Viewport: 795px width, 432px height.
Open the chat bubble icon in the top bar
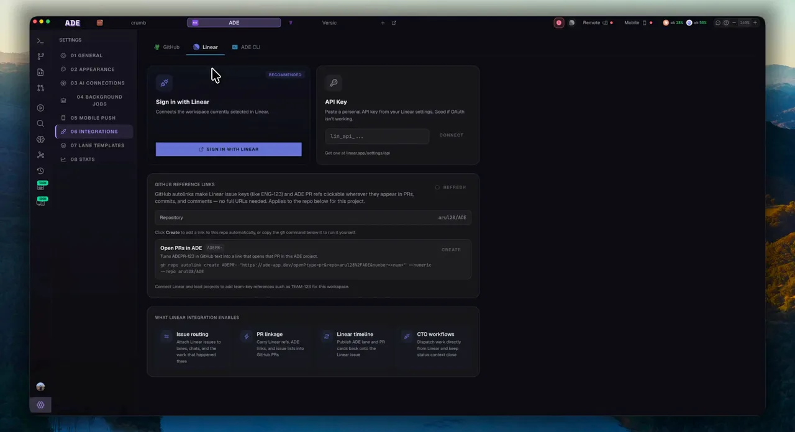click(718, 23)
